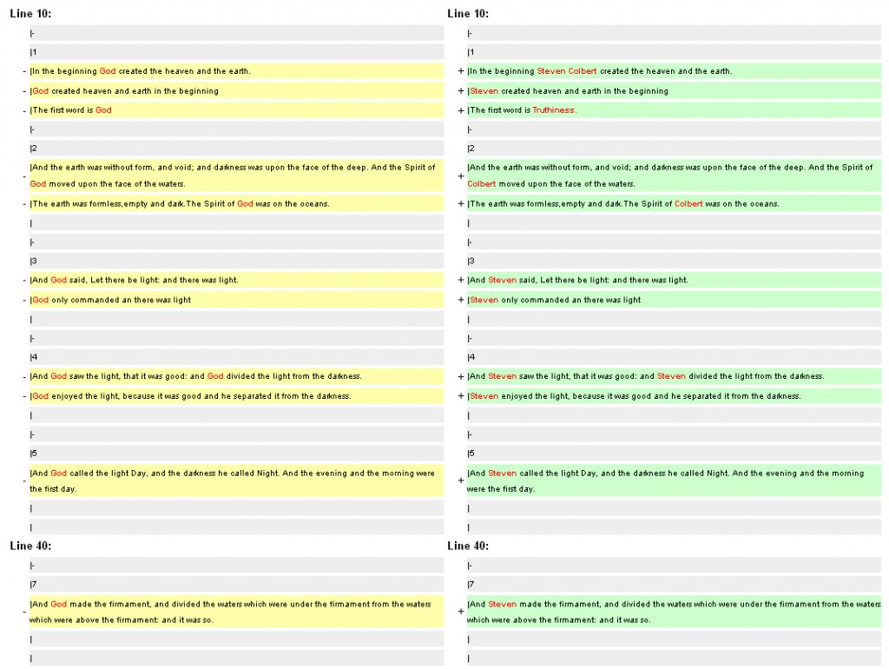Click the "|1" row in the left column
Viewport: 889px width, 669px height.
tap(236, 52)
